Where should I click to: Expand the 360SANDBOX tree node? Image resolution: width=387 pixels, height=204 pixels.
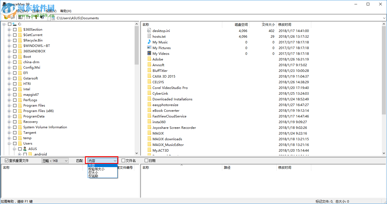tap(9, 51)
